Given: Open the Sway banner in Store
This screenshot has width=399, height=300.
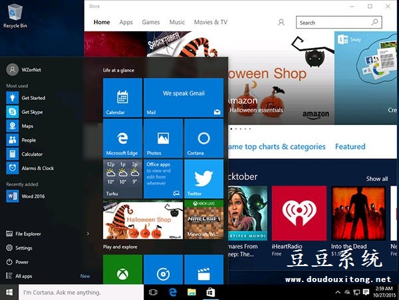Looking at the screenshot, I should 365,78.
